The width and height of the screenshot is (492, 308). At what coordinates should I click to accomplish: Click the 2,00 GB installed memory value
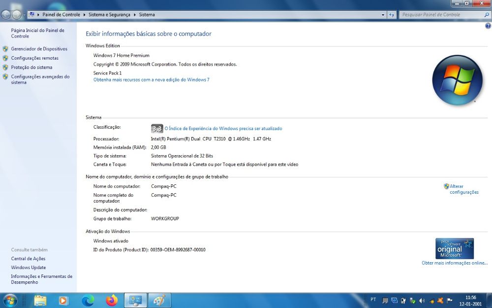tap(158, 147)
